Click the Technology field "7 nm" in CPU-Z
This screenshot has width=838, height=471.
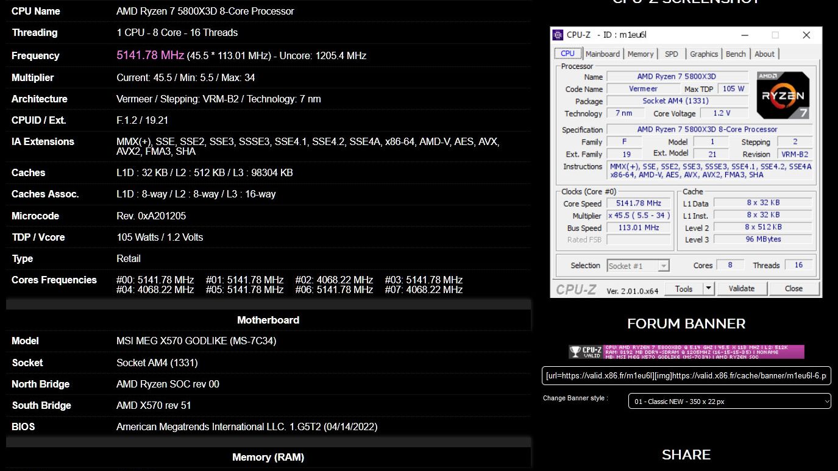click(624, 113)
